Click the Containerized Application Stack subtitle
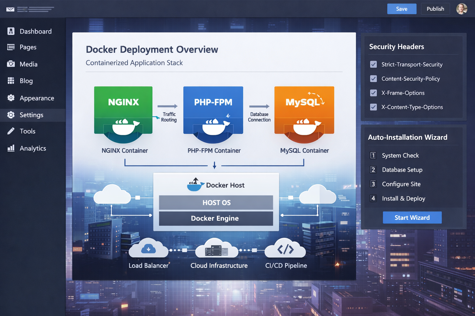 pos(134,63)
